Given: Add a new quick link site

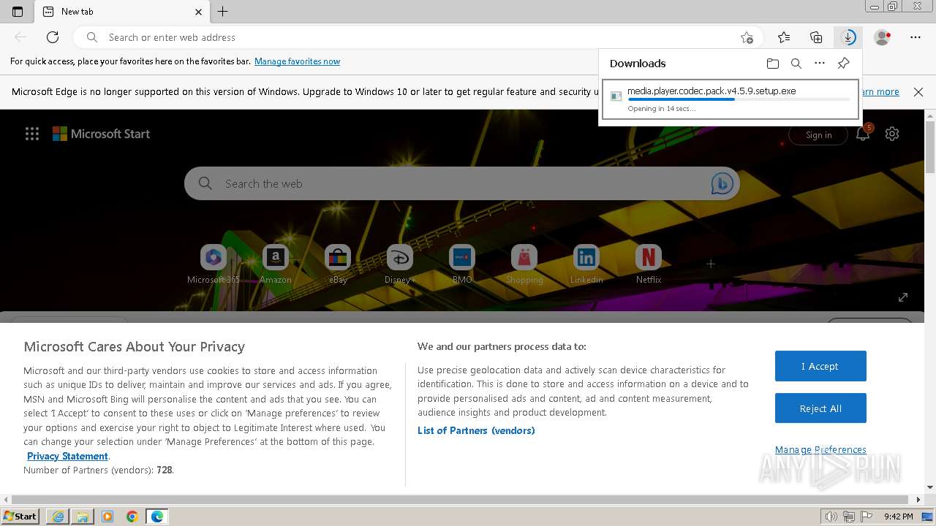Looking at the screenshot, I should pos(711,264).
